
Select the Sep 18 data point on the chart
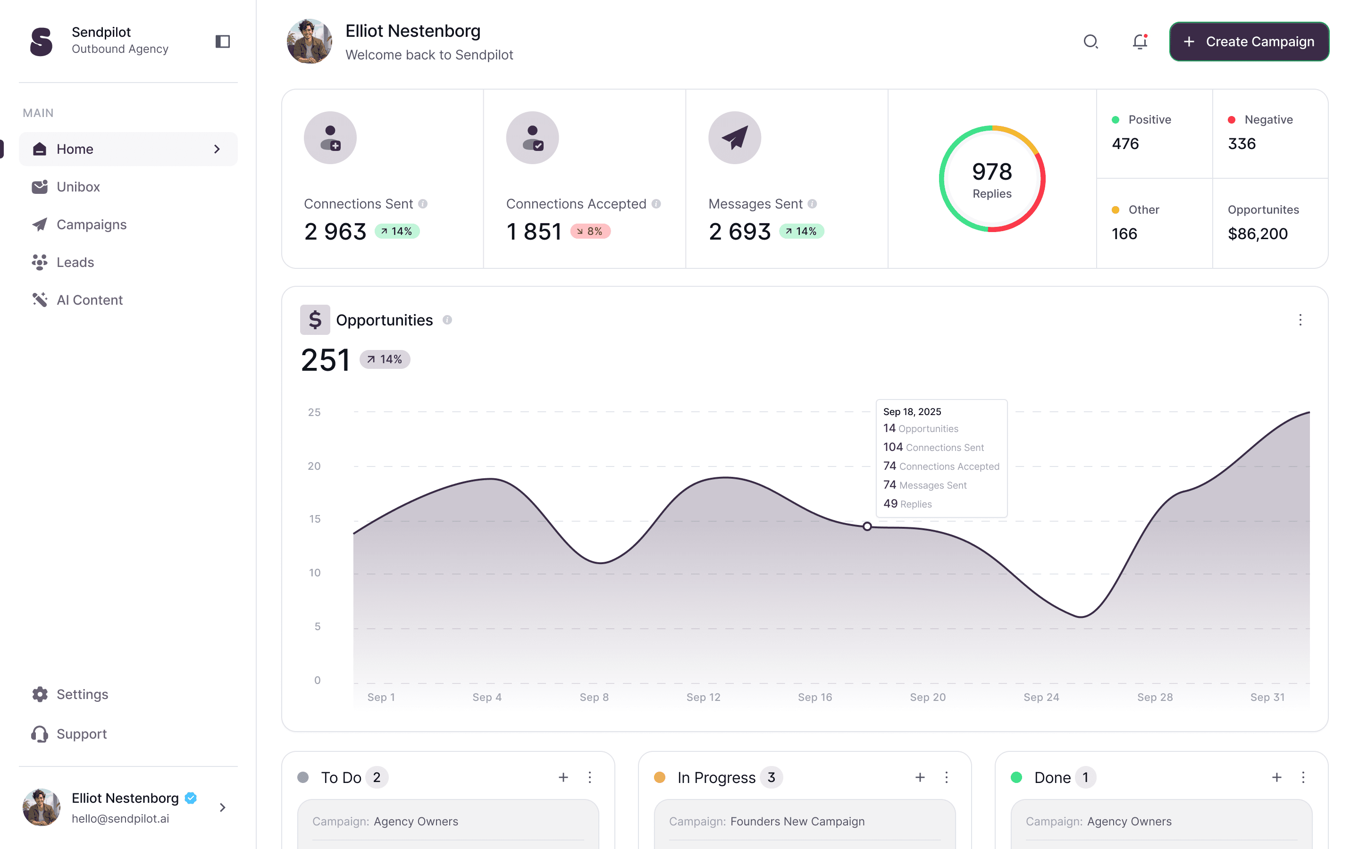point(867,527)
